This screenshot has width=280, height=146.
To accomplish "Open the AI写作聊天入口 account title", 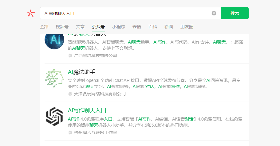I will click(x=87, y=110).
